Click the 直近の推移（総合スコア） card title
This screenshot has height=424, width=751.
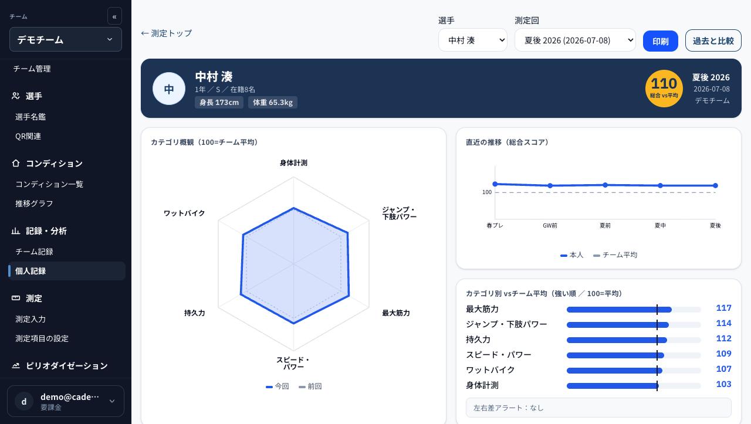coord(508,143)
